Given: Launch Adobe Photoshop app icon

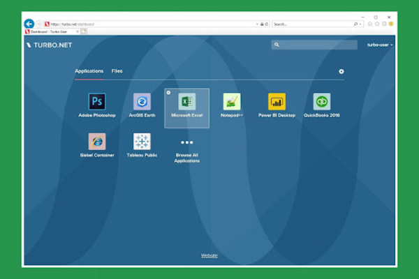Looking at the screenshot, I should 97,101.
